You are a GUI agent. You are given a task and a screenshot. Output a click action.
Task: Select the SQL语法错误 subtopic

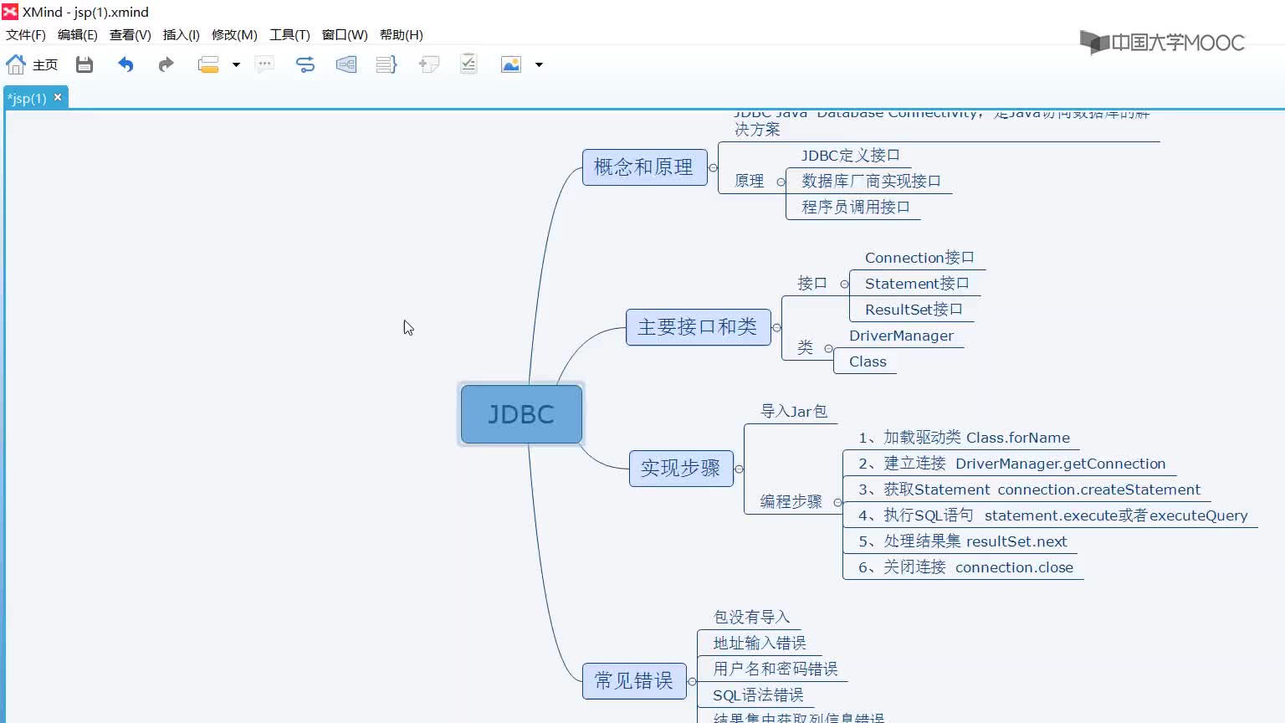[x=758, y=695]
